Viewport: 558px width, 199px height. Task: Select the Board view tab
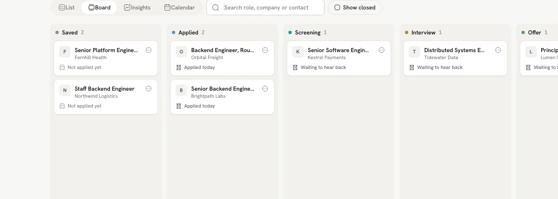(x=99, y=7)
